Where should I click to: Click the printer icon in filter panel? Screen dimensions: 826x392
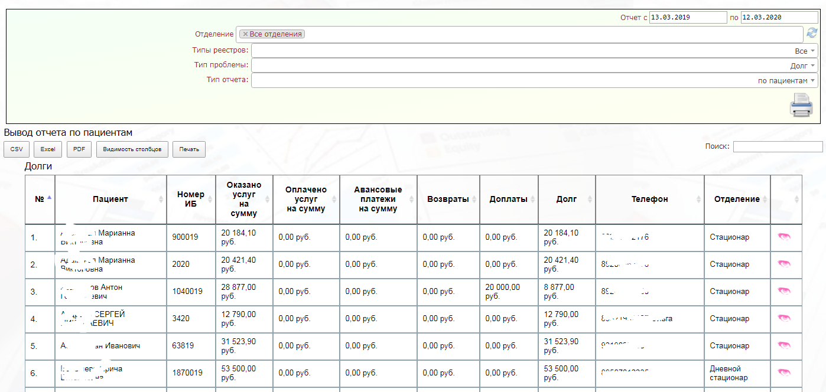(x=801, y=105)
